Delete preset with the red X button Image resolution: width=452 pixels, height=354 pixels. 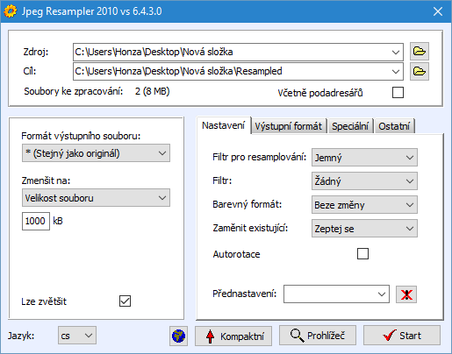tap(406, 294)
